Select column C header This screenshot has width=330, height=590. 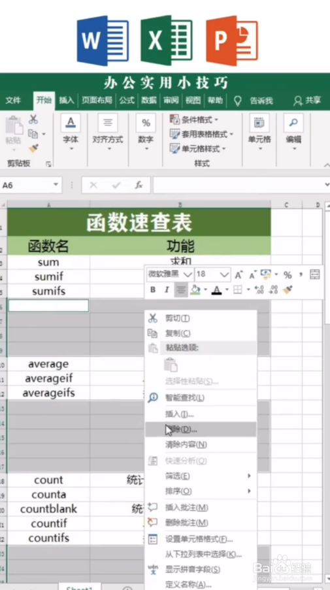pos(286,205)
